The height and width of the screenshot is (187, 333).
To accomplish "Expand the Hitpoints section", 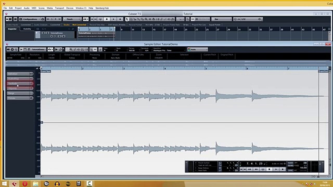I will pyautogui.click(x=20, y=88).
